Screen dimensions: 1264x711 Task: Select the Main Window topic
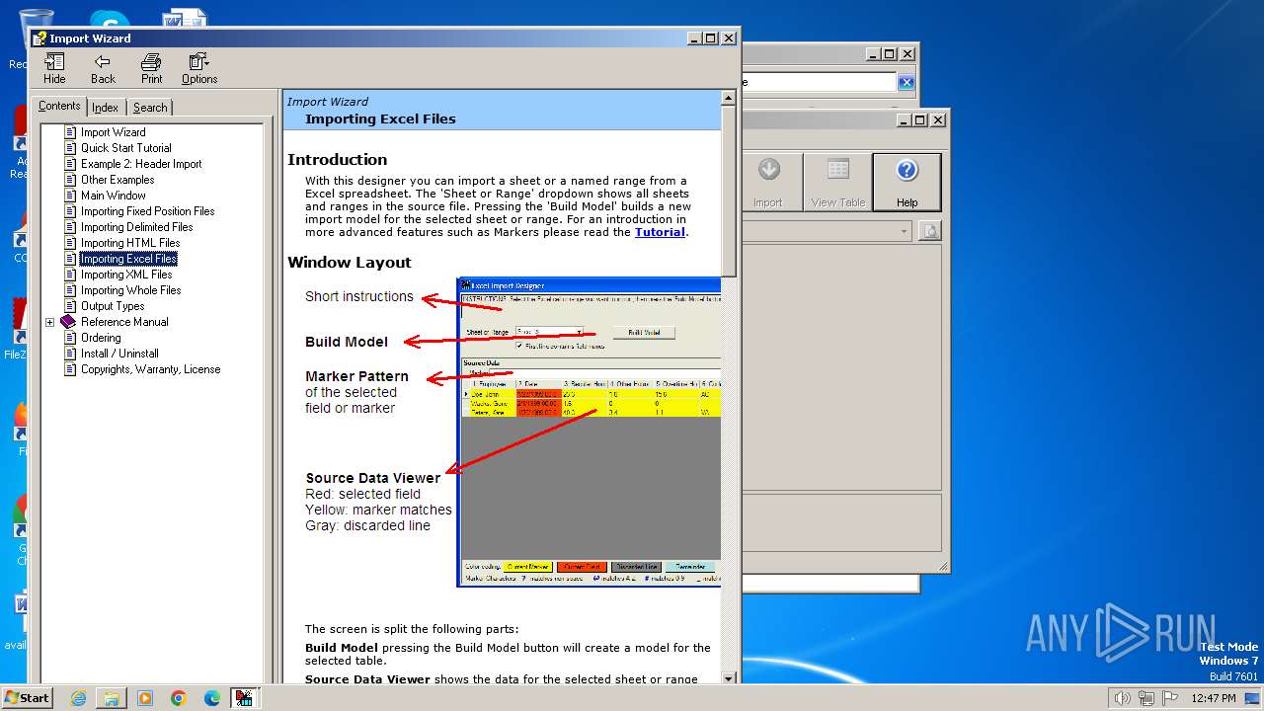(113, 196)
